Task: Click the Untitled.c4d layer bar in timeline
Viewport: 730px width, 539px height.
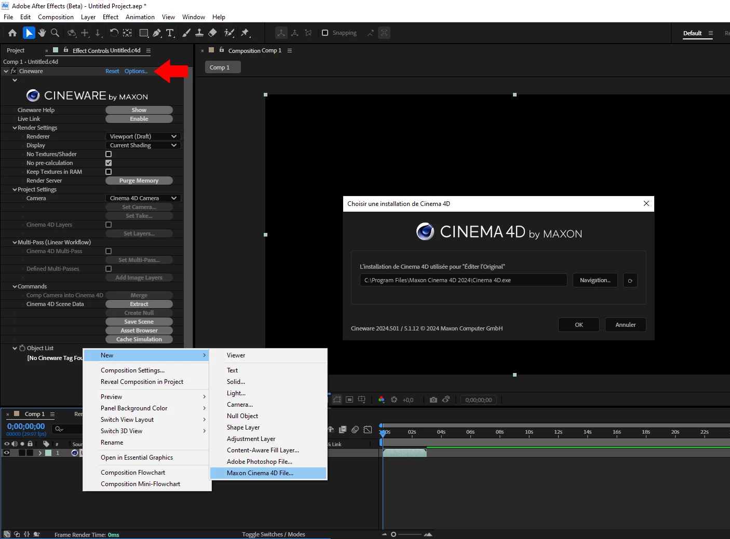Action: click(x=404, y=453)
